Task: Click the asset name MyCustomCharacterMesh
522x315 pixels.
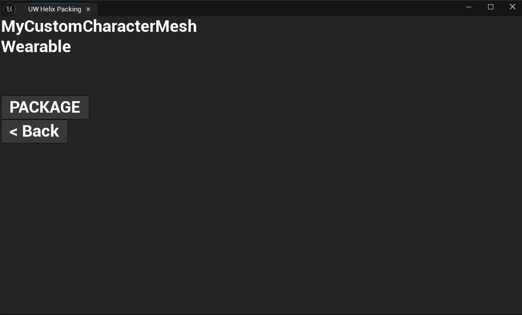Action: [x=99, y=26]
